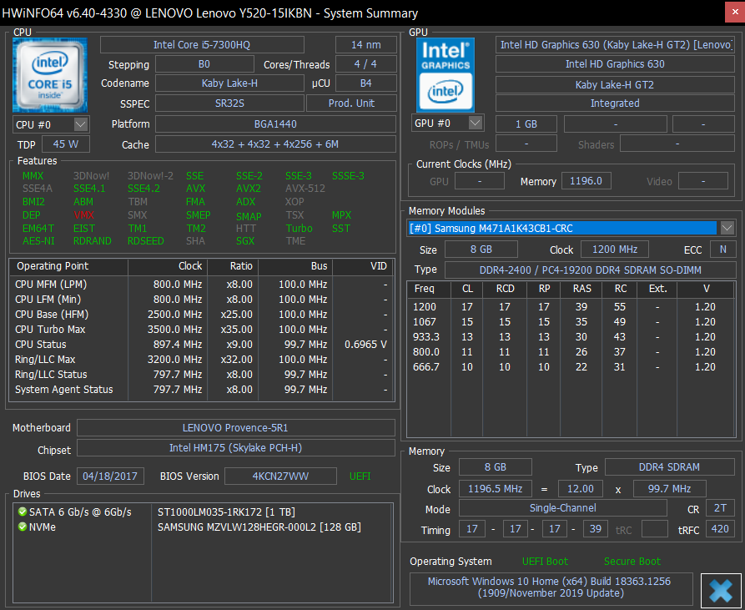Click the Prod. Unit field

point(351,103)
